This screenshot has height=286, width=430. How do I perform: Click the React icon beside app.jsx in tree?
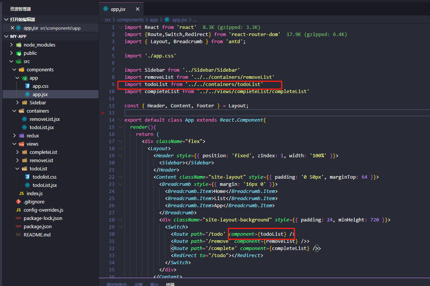click(27, 94)
